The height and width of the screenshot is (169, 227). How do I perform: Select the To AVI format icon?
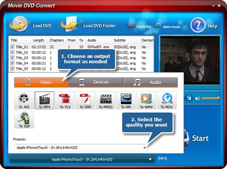[24, 101]
